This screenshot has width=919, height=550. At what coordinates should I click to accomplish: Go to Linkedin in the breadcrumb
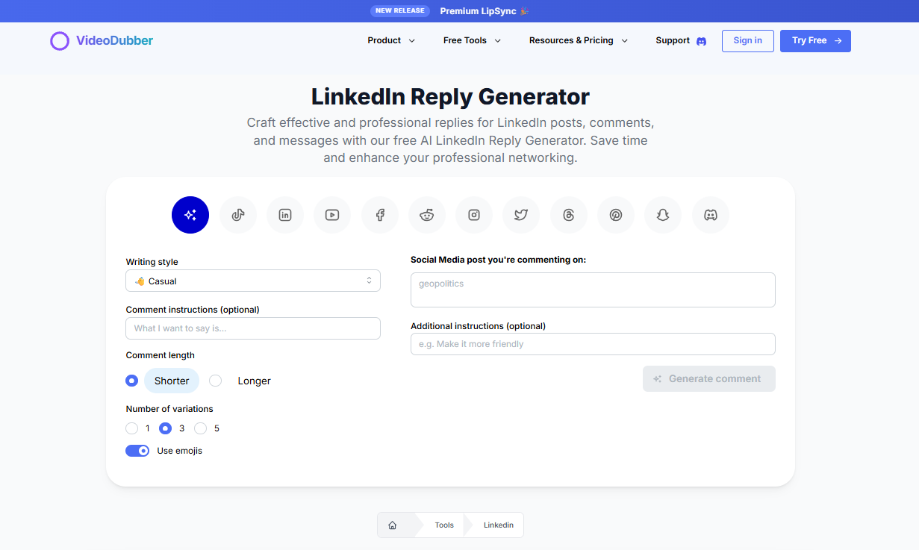coord(499,525)
